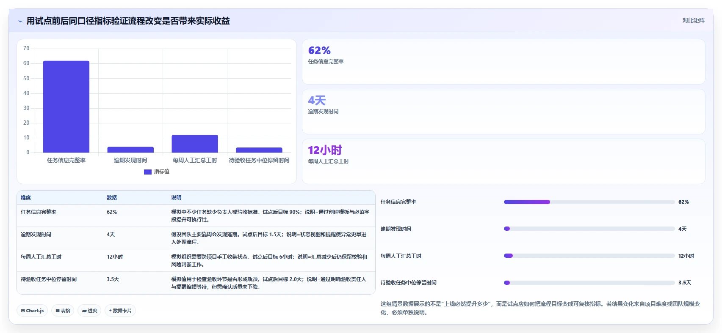Click the main heading 用试点前后同口径指标
This screenshot has width=722, height=333.
(x=128, y=21)
